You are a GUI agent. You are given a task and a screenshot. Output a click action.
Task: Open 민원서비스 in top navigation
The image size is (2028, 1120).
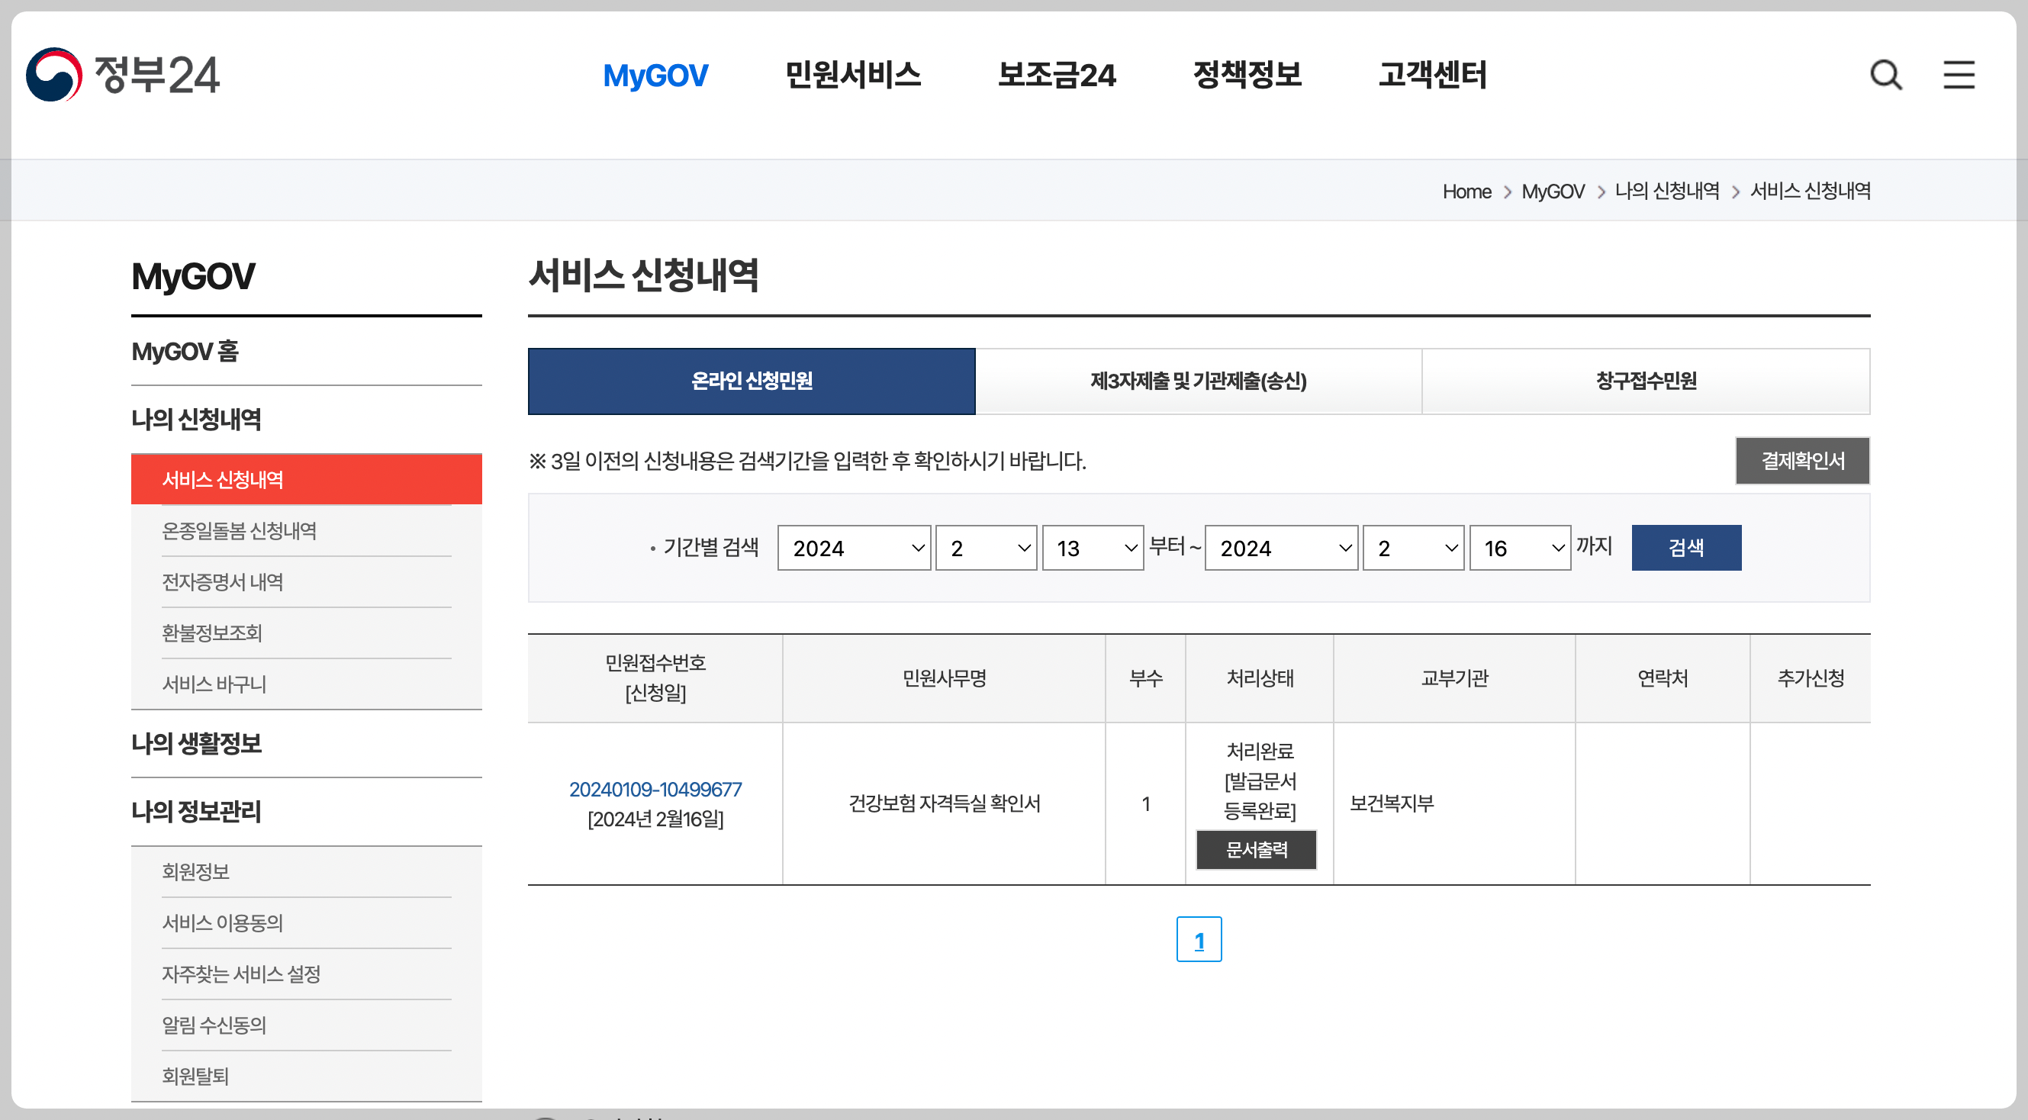point(852,75)
